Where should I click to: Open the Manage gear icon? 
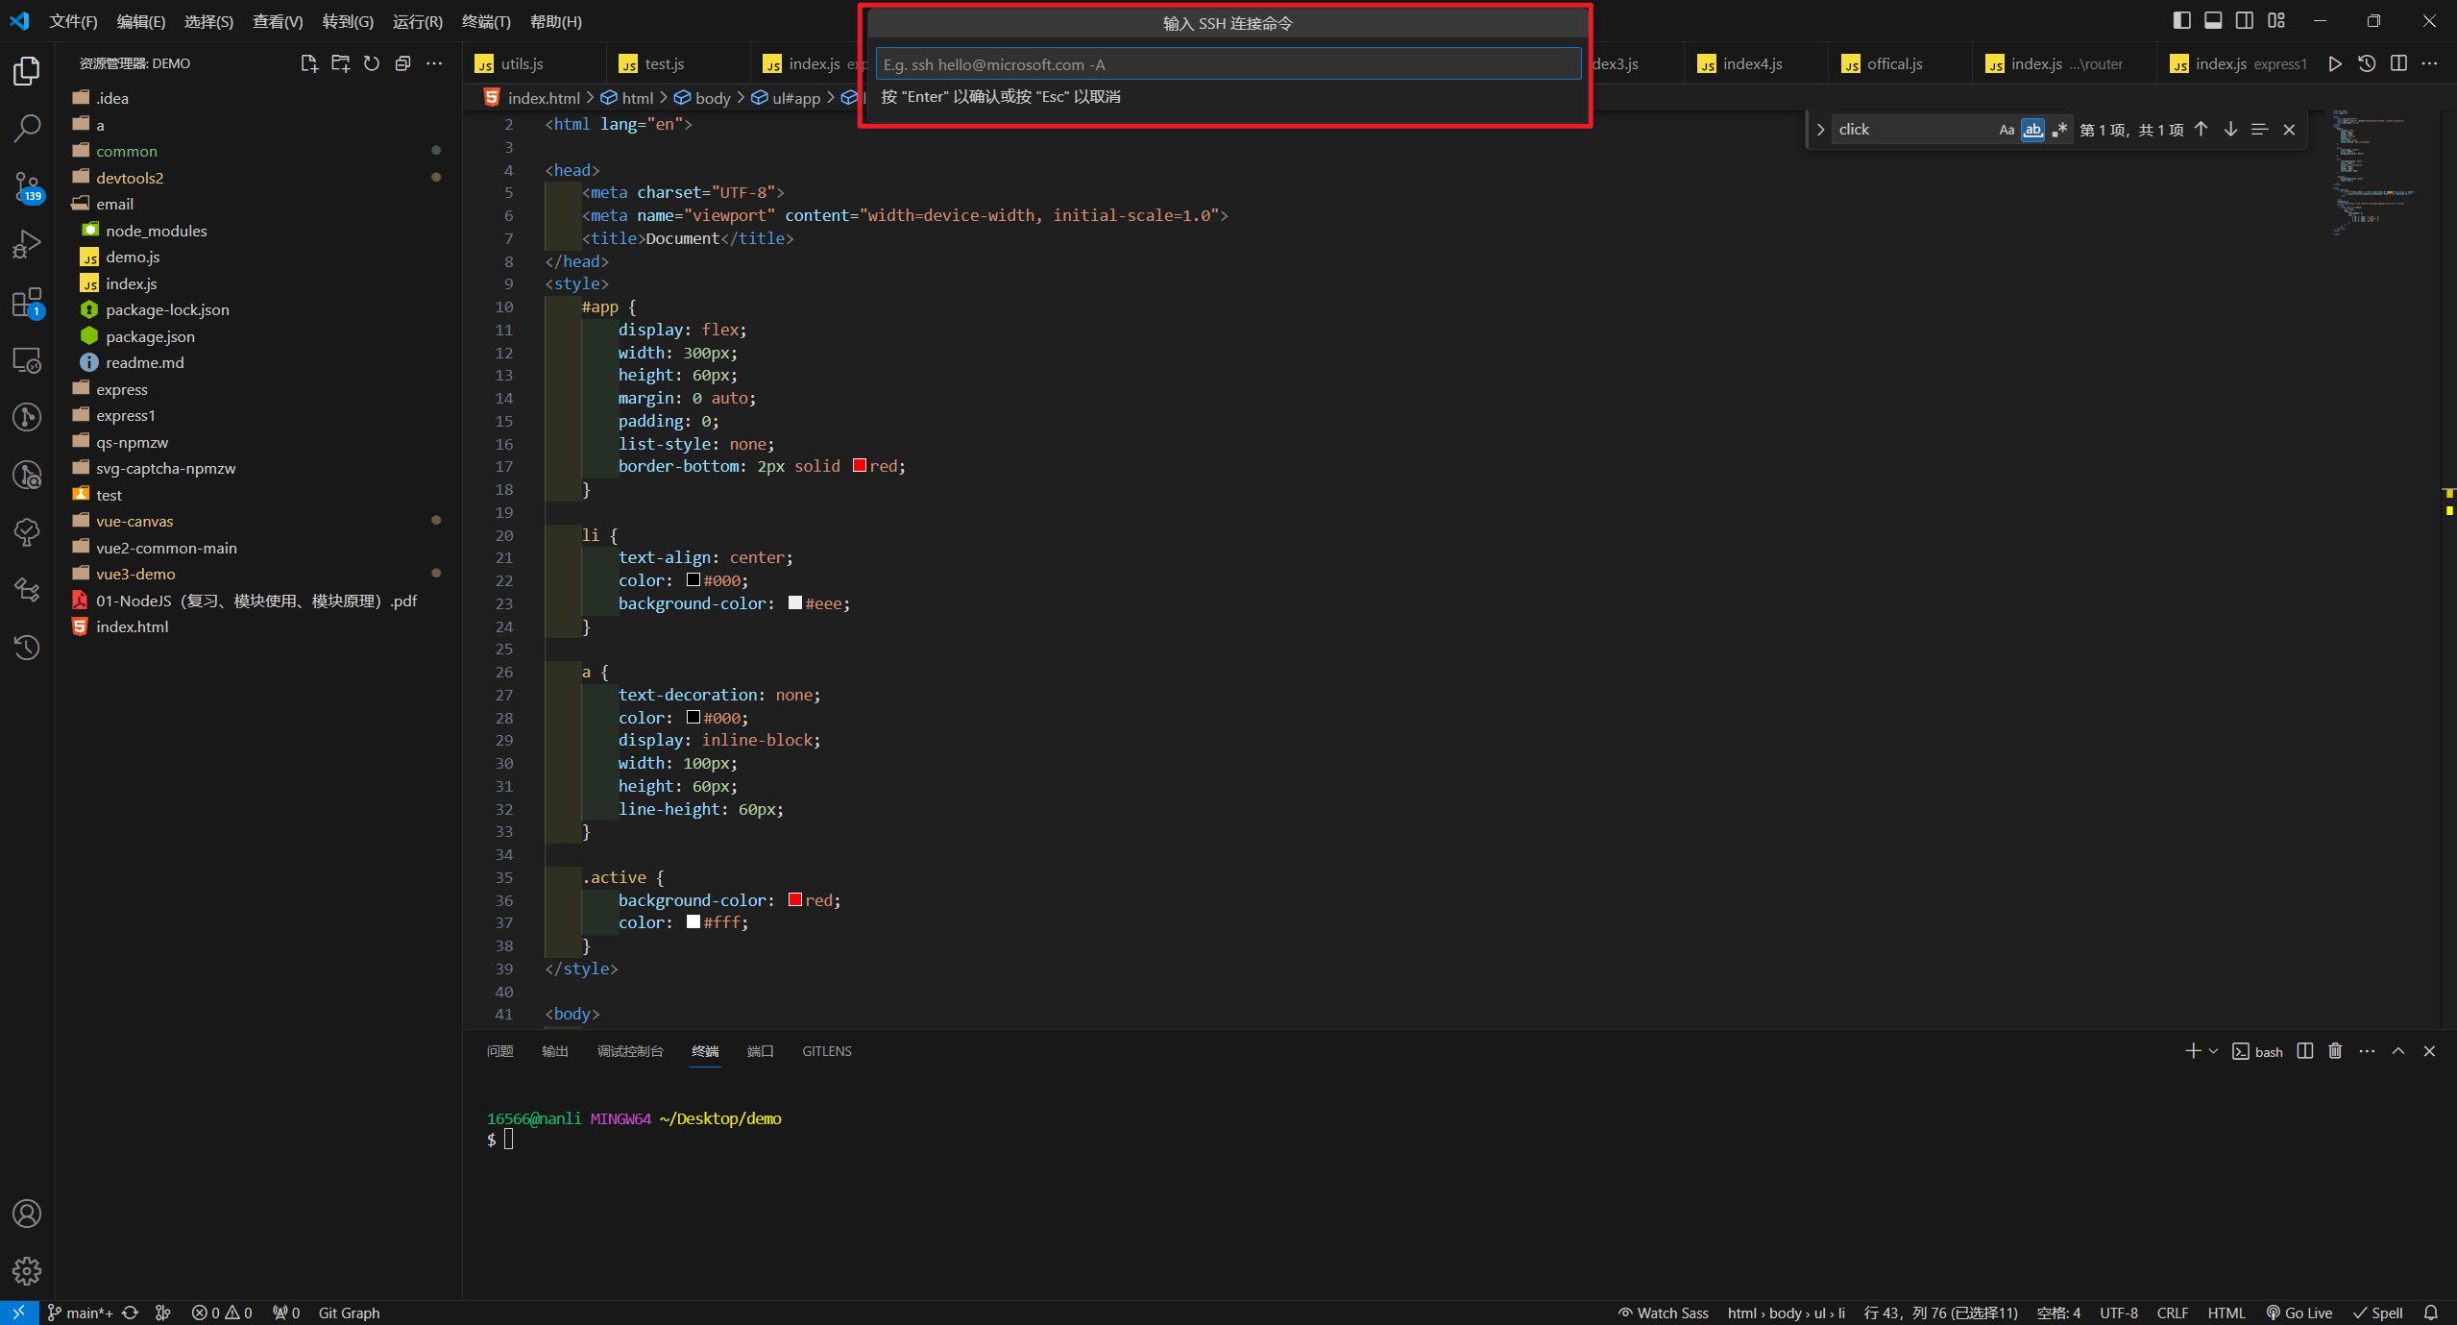coord(27,1271)
